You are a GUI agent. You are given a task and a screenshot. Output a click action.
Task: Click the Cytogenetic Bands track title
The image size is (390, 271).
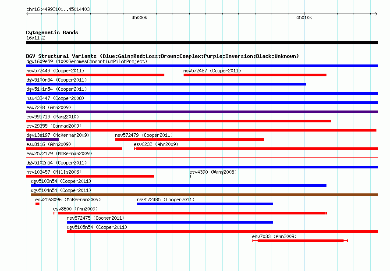pos(52,32)
